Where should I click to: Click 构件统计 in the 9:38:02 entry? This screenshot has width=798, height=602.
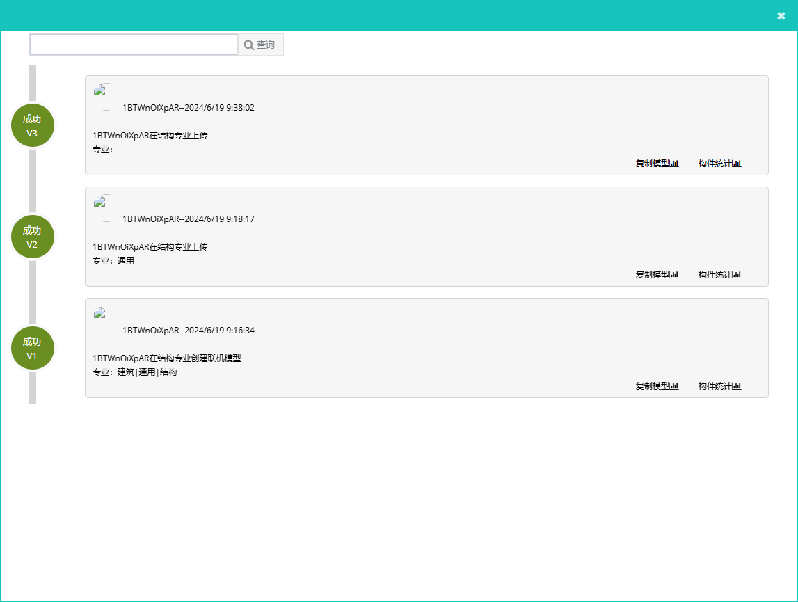pos(719,164)
